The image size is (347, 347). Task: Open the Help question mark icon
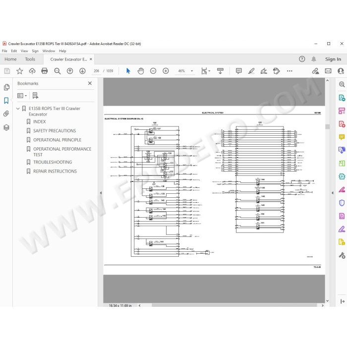(302, 59)
